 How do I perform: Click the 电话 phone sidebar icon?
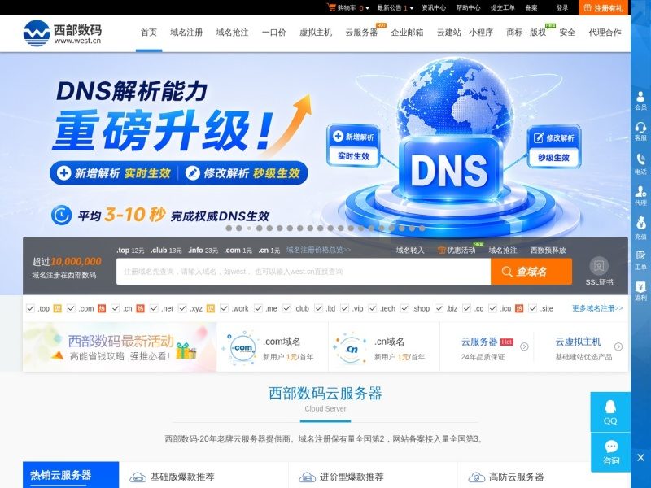pos(640,164)
